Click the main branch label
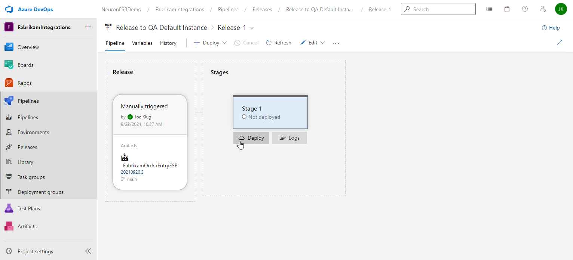The image size is (573, 260). pyautogui.click(x=132, y=179)
